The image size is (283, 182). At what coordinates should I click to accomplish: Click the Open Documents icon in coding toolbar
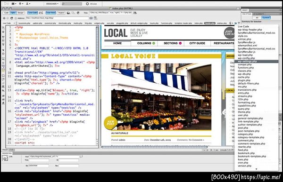point(3,28)
